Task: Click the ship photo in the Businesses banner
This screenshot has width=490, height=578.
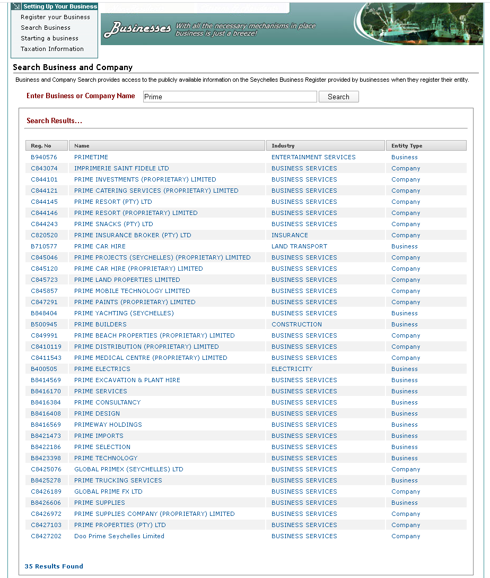Action: (419, 24)
